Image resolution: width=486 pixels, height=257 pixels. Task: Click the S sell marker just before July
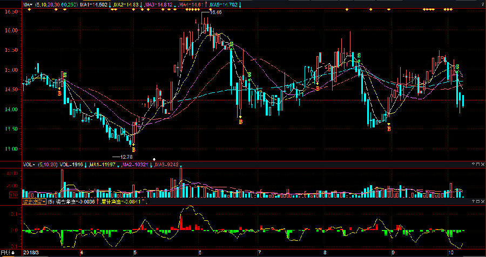(x=249, y=75)
